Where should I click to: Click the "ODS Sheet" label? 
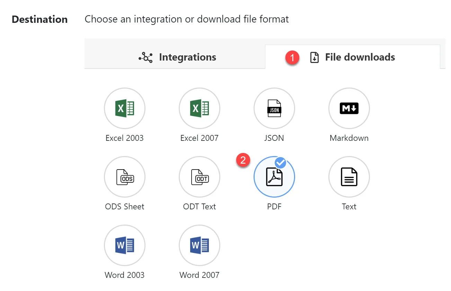pyautogui.click(x=125, y=207)
